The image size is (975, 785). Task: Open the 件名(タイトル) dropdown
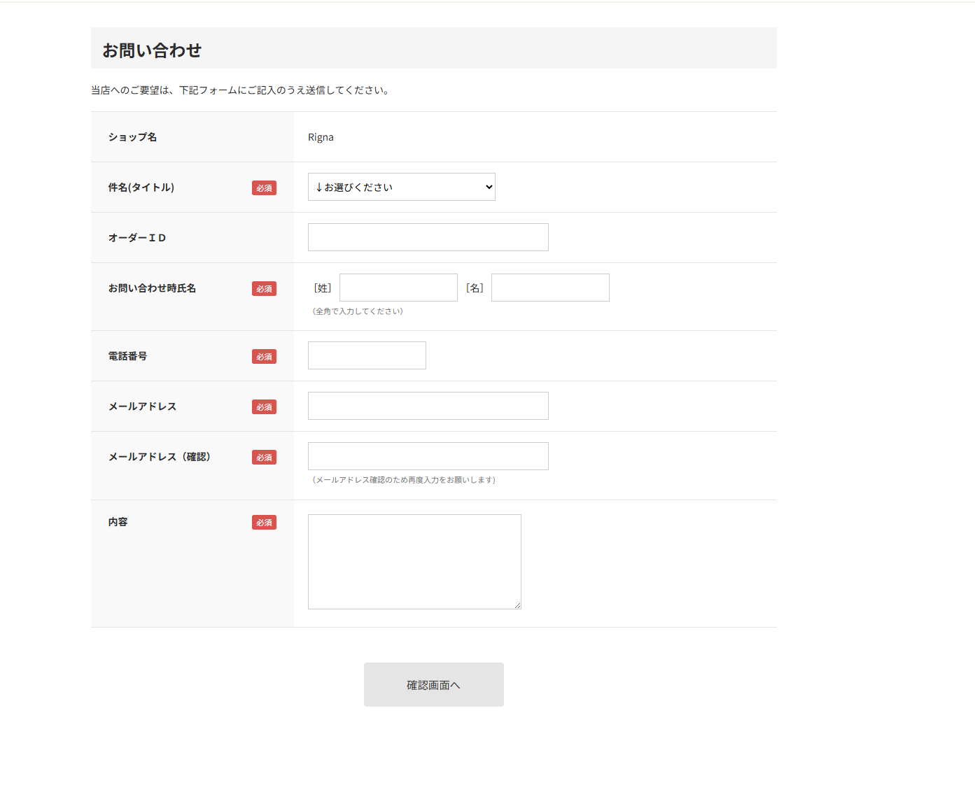[401, 187]
